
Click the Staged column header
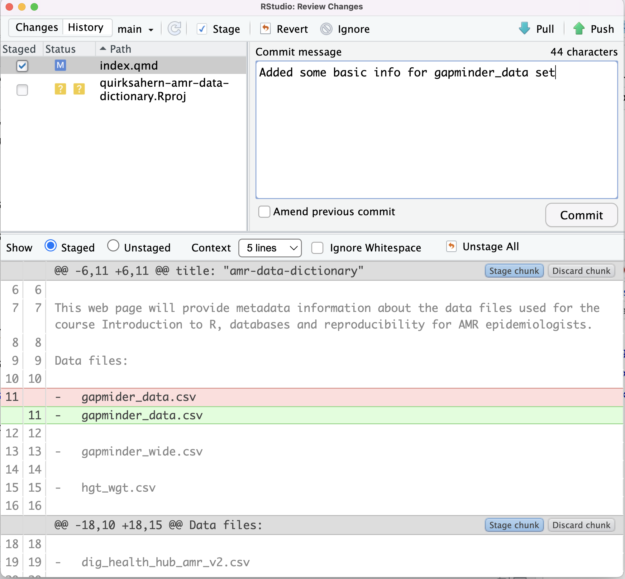tap(21, 49)
